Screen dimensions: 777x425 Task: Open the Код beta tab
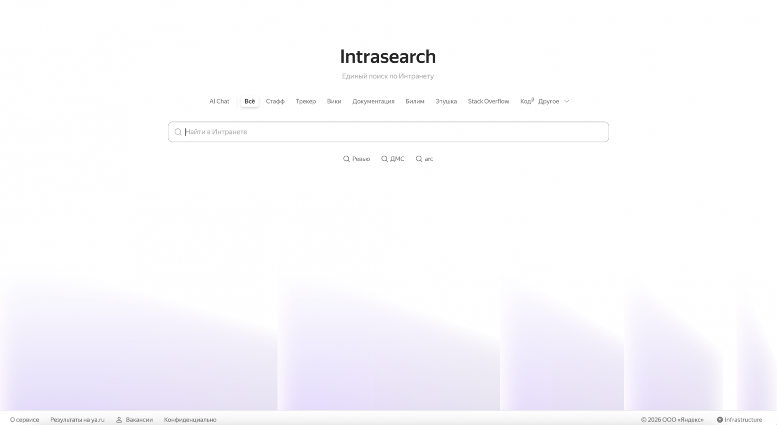(526, 102)
